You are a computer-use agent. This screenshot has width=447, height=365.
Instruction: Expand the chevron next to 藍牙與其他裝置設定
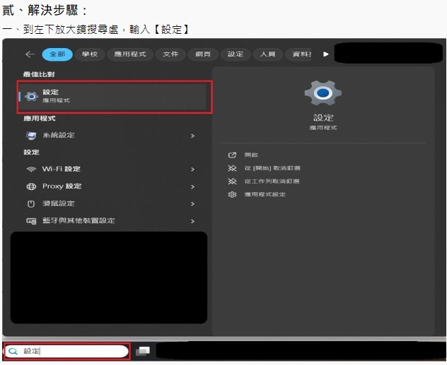[x=192, y=221]
